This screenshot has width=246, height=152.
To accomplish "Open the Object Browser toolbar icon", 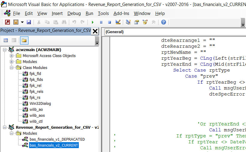I will 145,22.
